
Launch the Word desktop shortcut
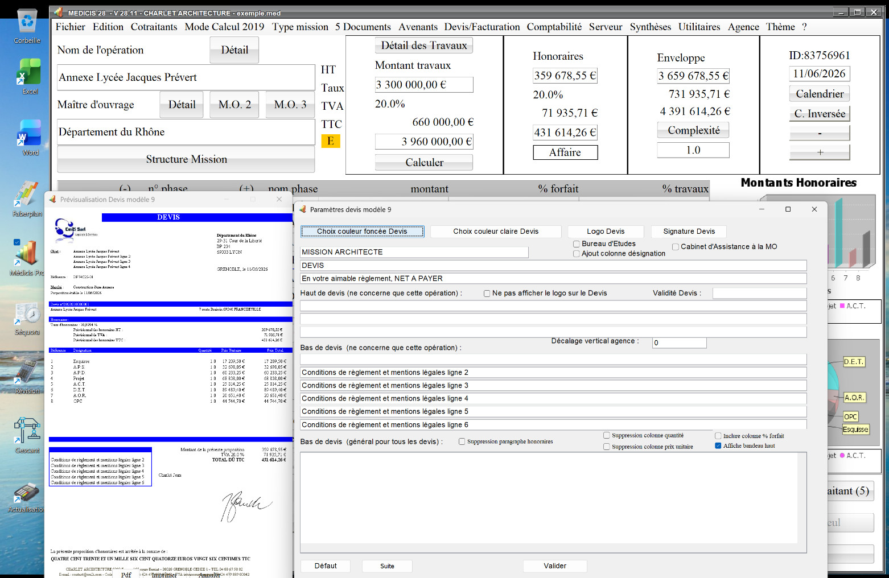click(x=29, y=137)
